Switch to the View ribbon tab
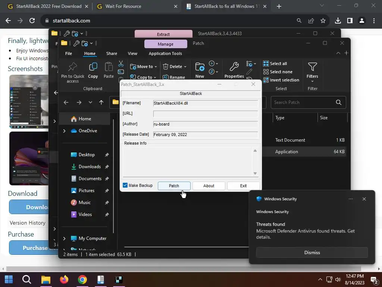The height and width of the screenshot is (287, 382). point(132,53)
